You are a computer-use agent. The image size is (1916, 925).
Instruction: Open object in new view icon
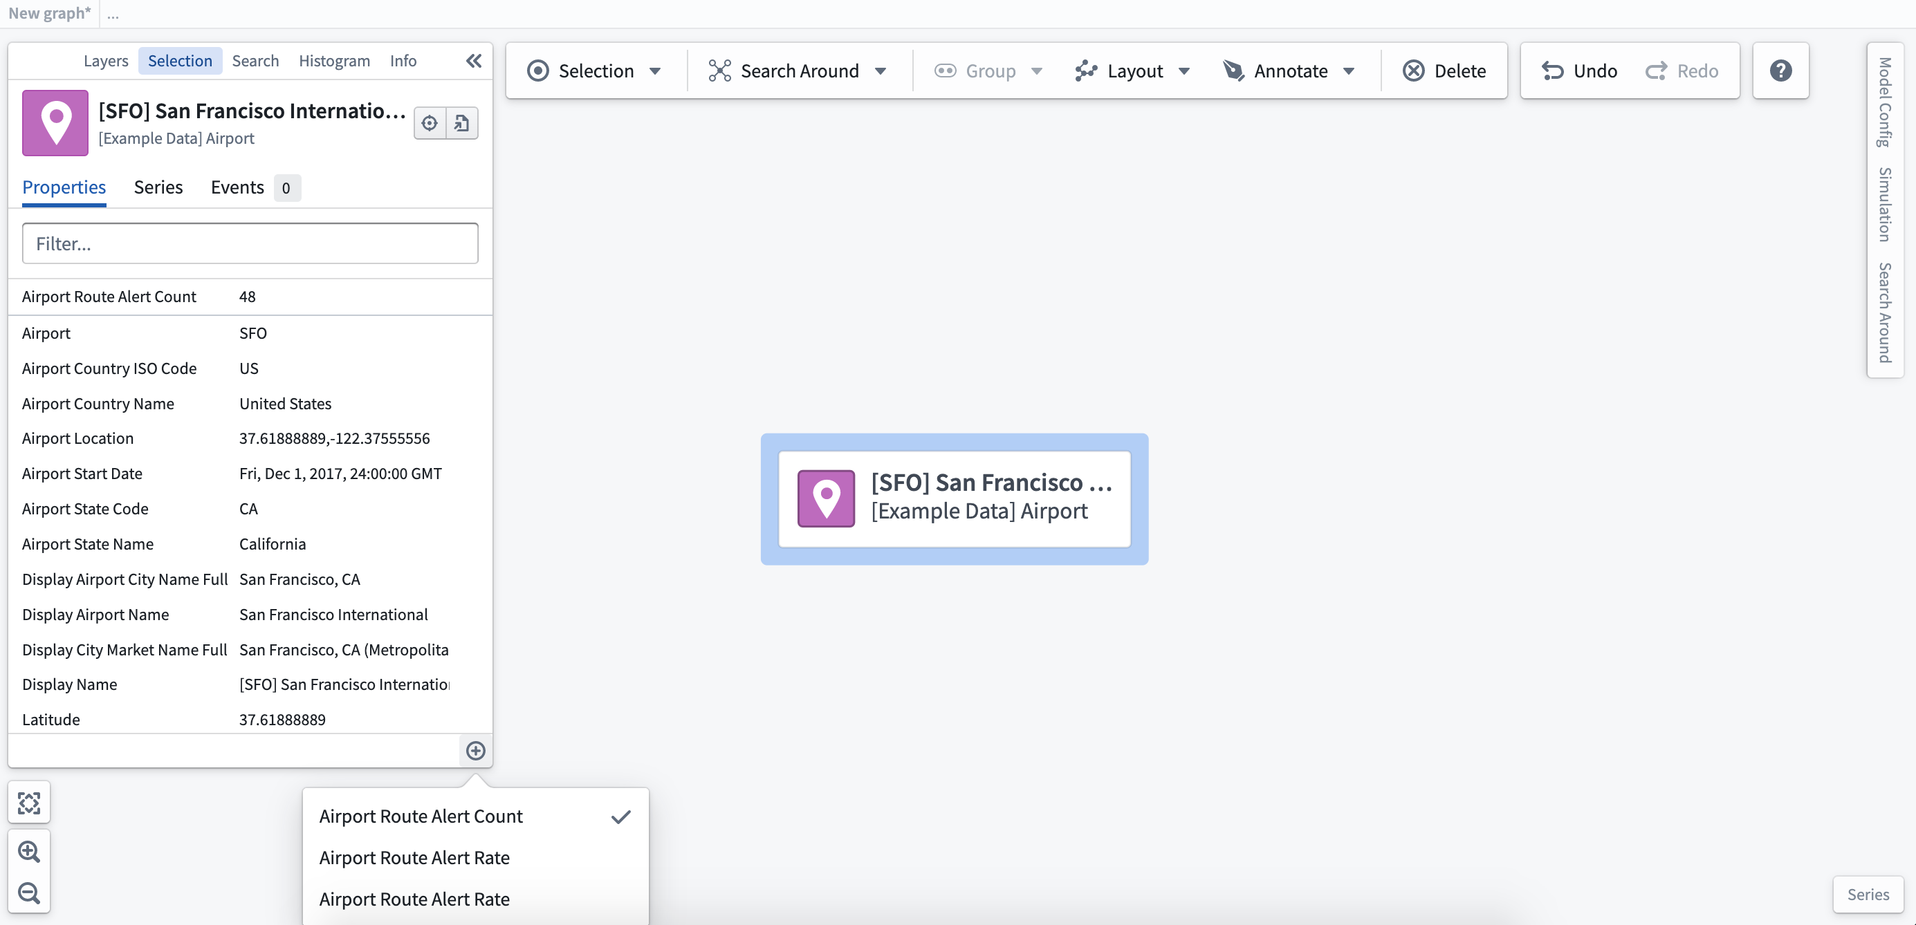[x=462, y=124]
